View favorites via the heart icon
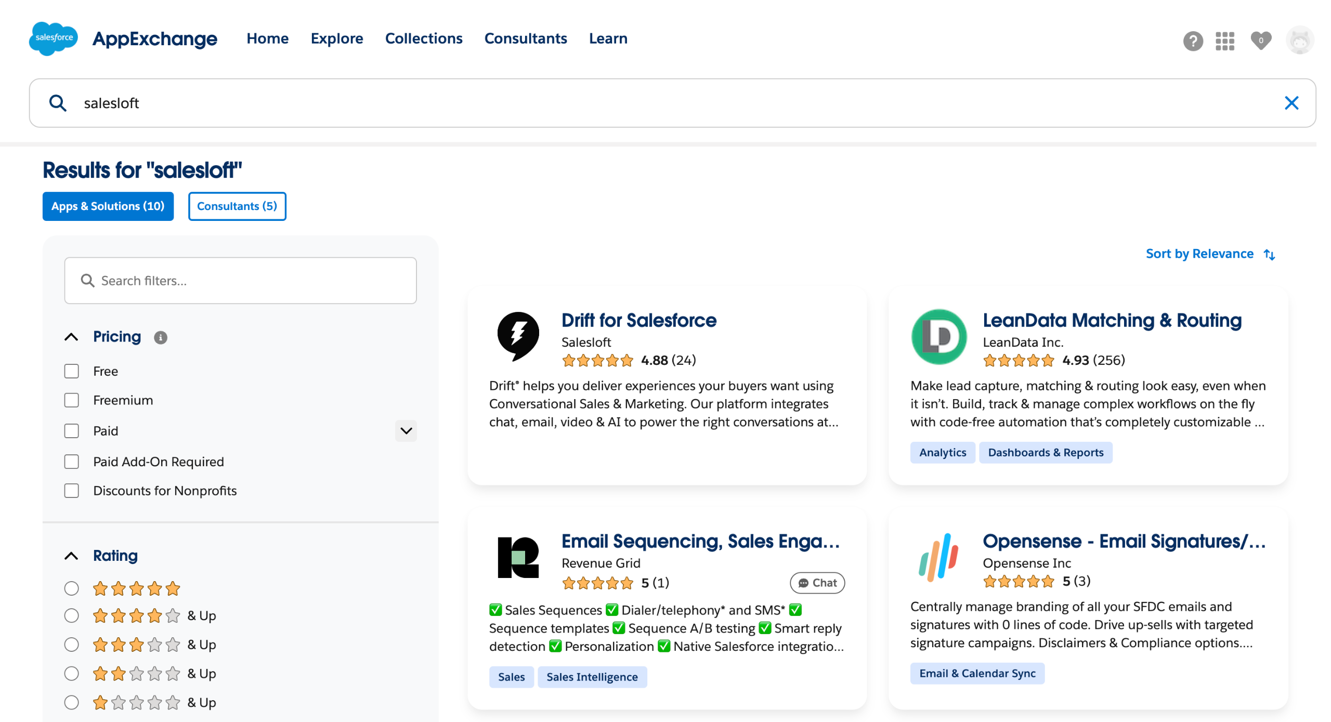The width and height of the screenshot is (1331, 722). pos(1260,41)
